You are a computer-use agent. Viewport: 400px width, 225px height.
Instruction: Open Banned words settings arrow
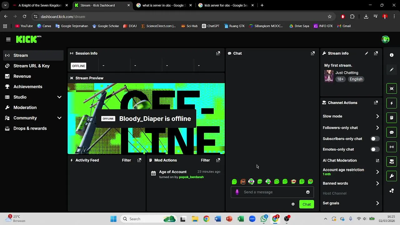pyautogui.click(x=377, y=183)
